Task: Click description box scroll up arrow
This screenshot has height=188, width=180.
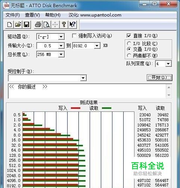Action: pos(169,87)
